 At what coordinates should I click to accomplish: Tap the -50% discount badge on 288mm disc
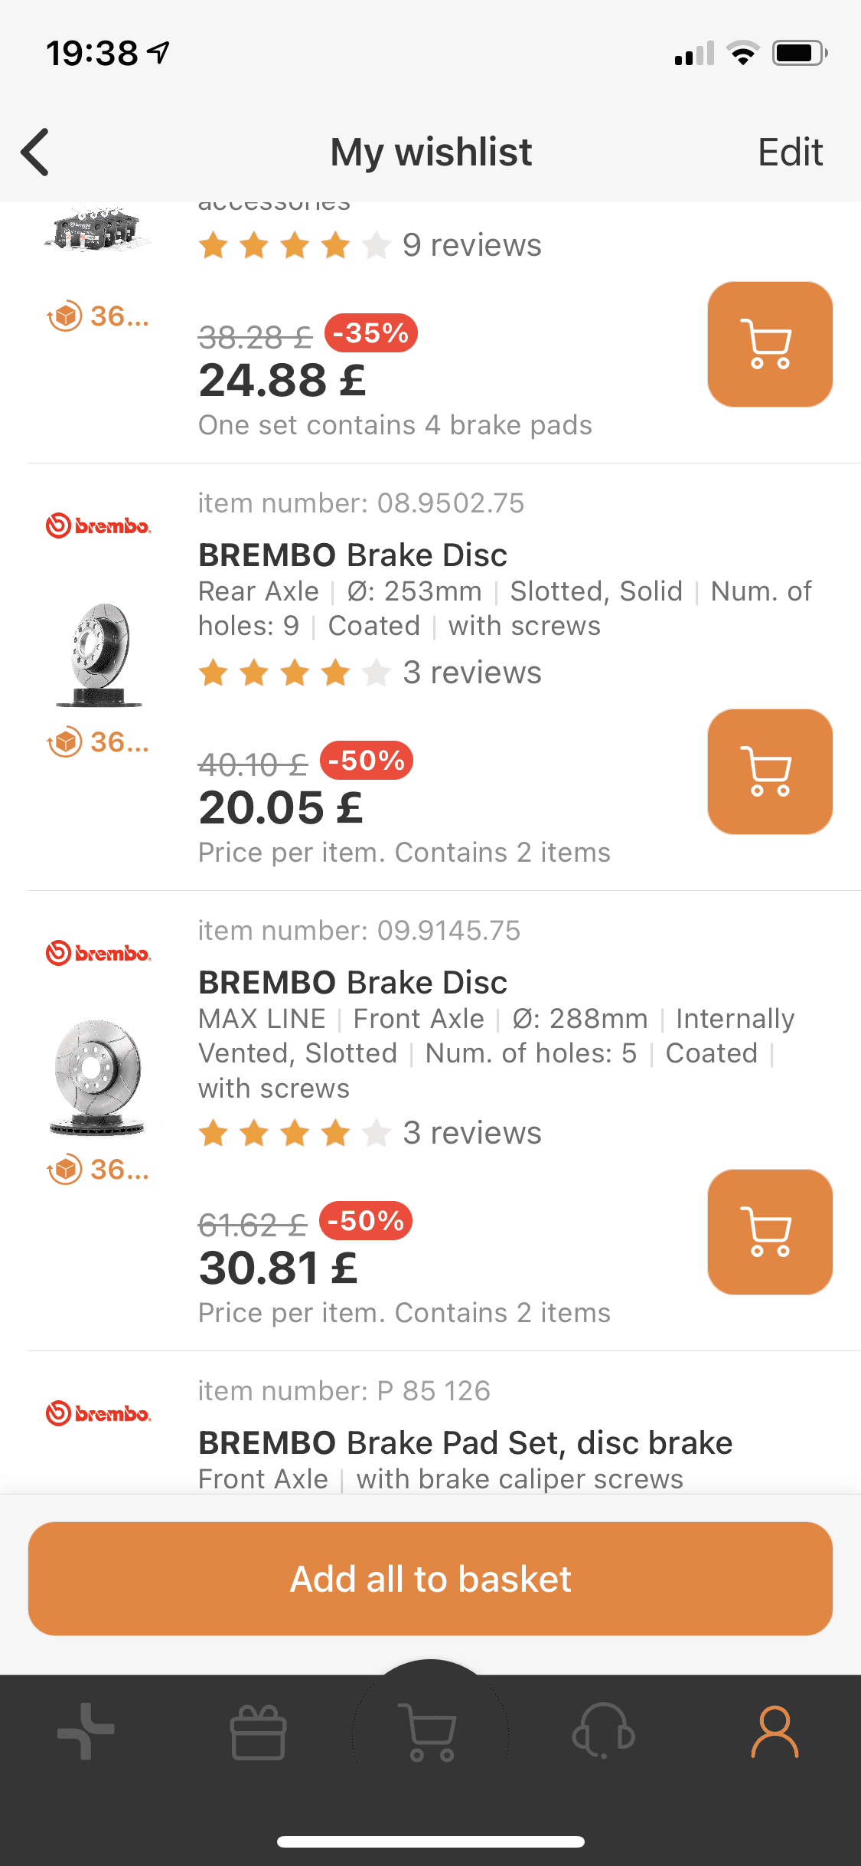366,1220
